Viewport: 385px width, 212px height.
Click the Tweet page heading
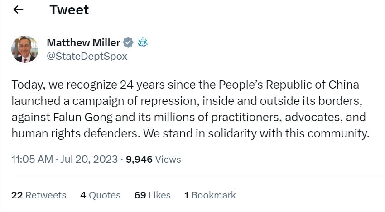click(x=69, y=10)
